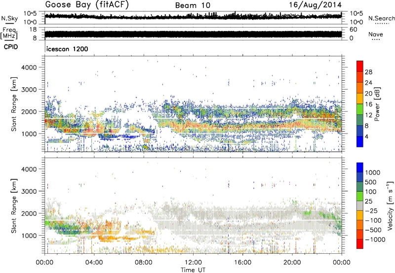Click the 'Goose Bay (fitACF)' plot title
This screenshot has width=395, height=273.
coord(87,5)
